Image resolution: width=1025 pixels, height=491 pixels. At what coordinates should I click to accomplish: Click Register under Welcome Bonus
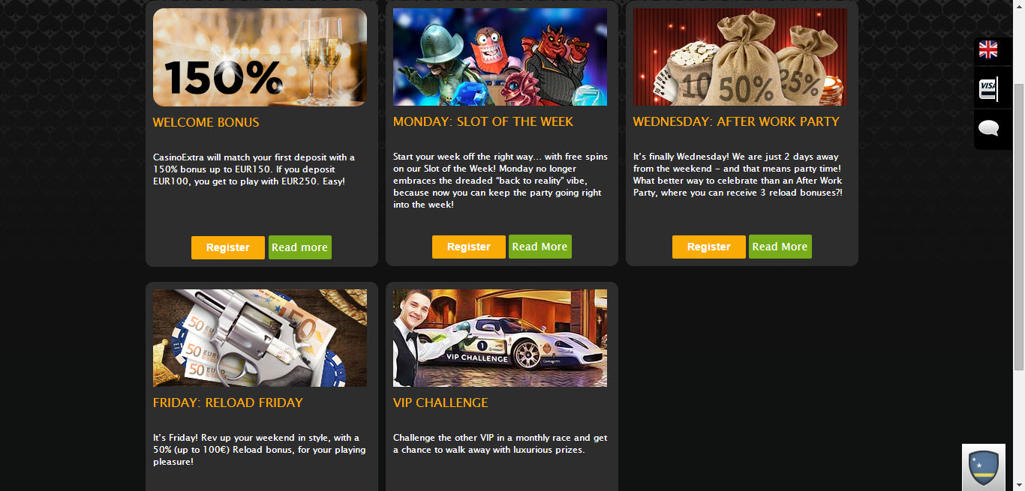click(x=228, y=247)
